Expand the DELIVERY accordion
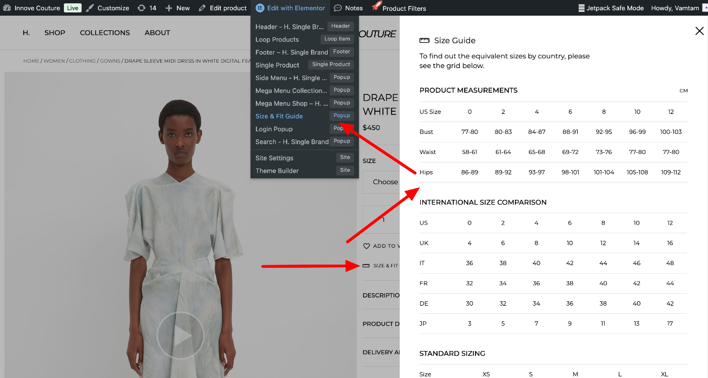 point(381,353)
